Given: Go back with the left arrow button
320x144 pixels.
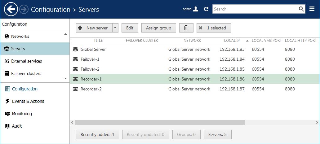Looking at the screenshot, I should pyautogui.click(x=11, y=9).
